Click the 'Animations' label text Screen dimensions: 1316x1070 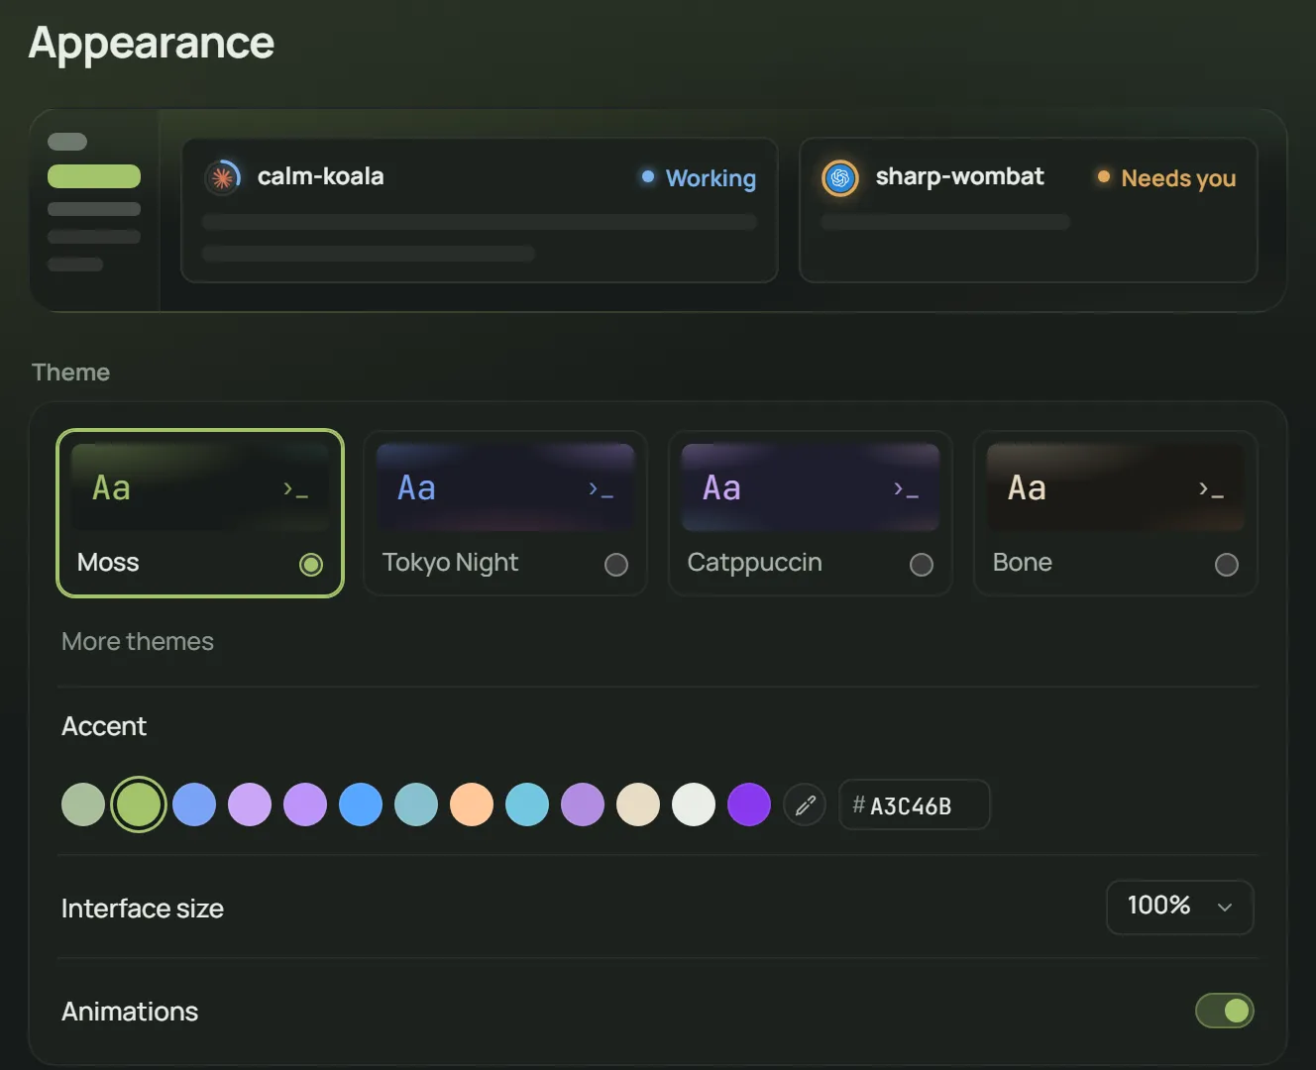coord(130,1012)
